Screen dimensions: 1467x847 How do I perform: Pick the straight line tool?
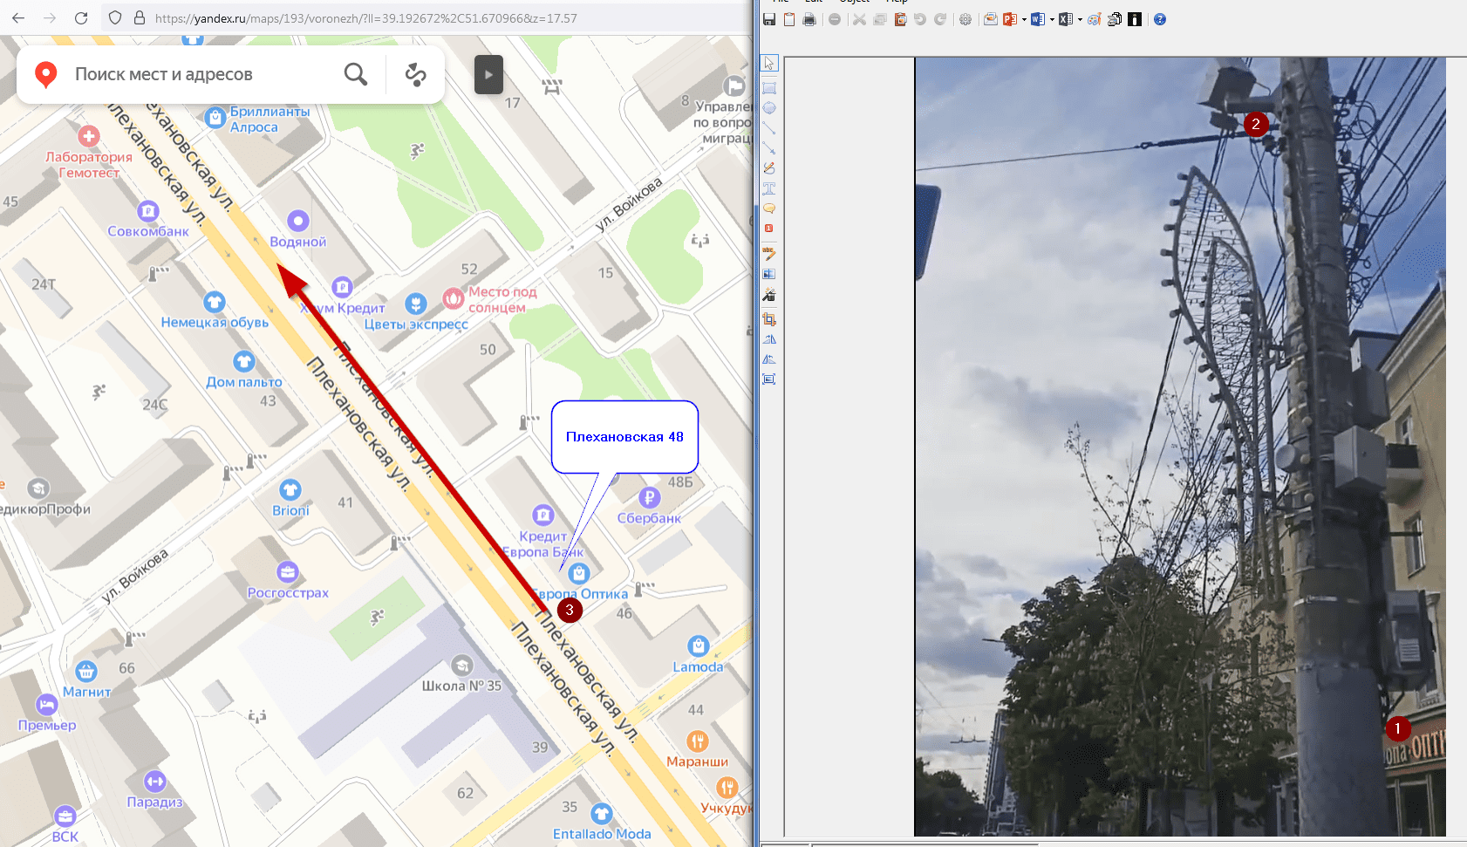(769, 128)
